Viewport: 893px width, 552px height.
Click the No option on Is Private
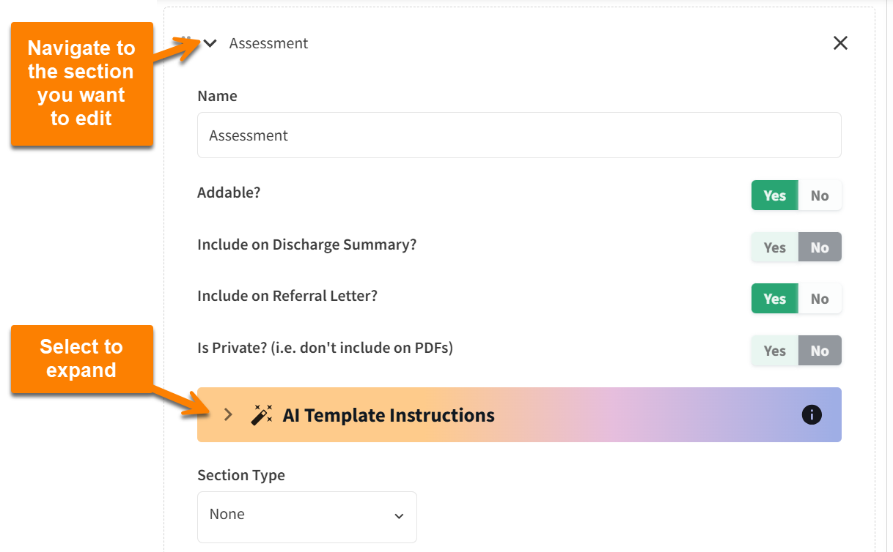[x=819, y=350]
